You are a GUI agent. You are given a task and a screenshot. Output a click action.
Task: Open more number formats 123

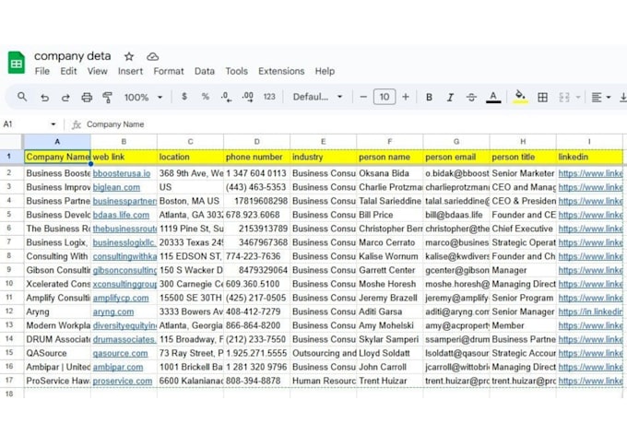[x=269, y=97]
